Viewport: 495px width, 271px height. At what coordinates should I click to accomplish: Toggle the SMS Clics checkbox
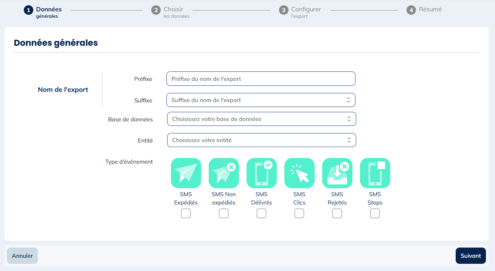(x=299, y=214)
